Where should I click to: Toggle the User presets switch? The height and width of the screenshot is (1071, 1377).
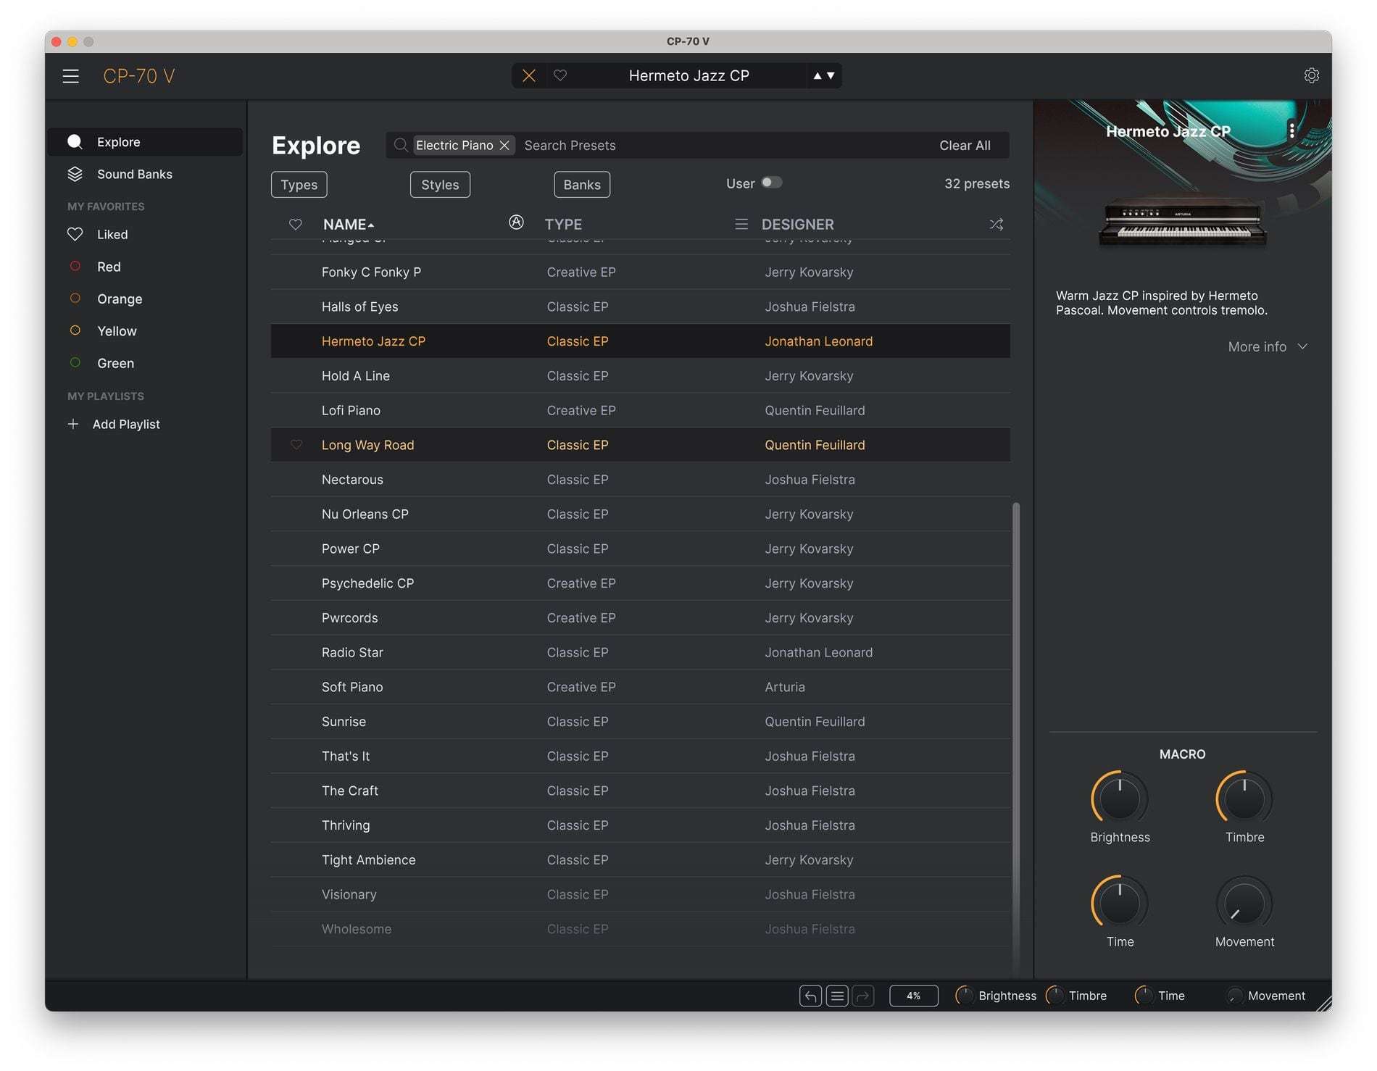(771, 183)
